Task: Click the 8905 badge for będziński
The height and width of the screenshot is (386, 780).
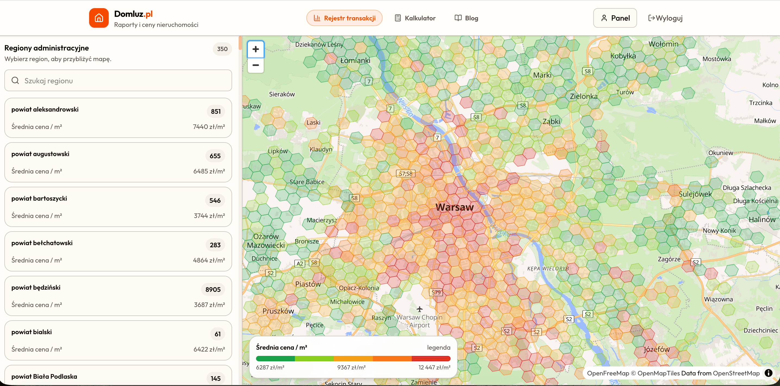Action: (213, 289)
